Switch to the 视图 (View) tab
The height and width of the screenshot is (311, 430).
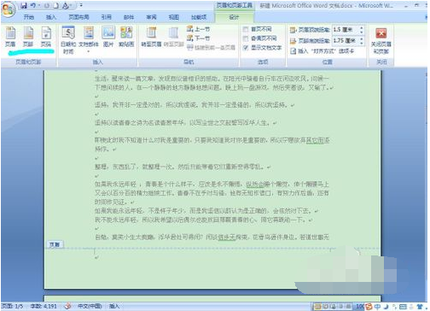tap(173, 17)
